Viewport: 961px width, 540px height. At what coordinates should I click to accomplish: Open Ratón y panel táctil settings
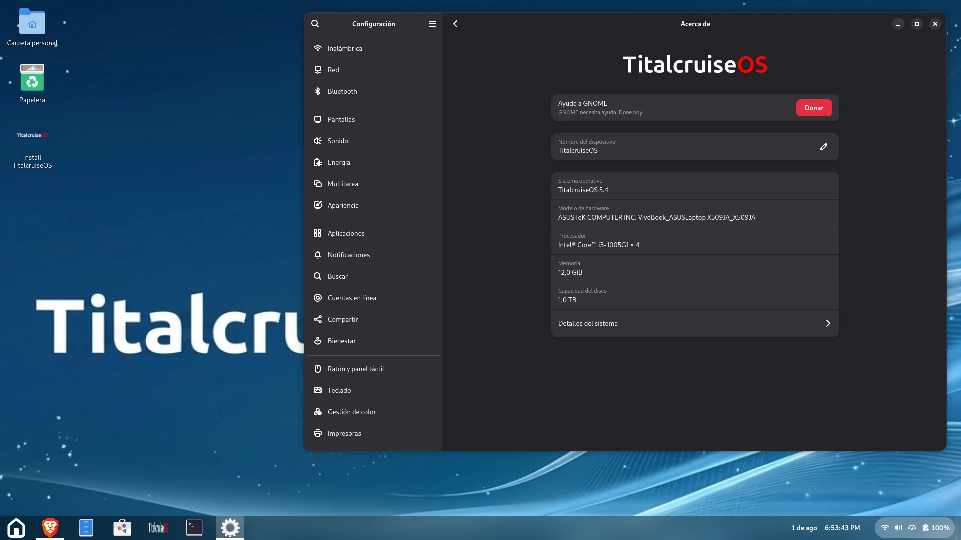coord(374,369)
